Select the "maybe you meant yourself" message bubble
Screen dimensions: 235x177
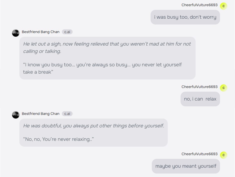point(185,166)
